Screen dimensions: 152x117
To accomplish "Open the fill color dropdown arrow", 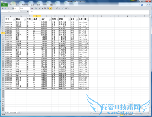I will pyautogui.click(x=38, y=8).
